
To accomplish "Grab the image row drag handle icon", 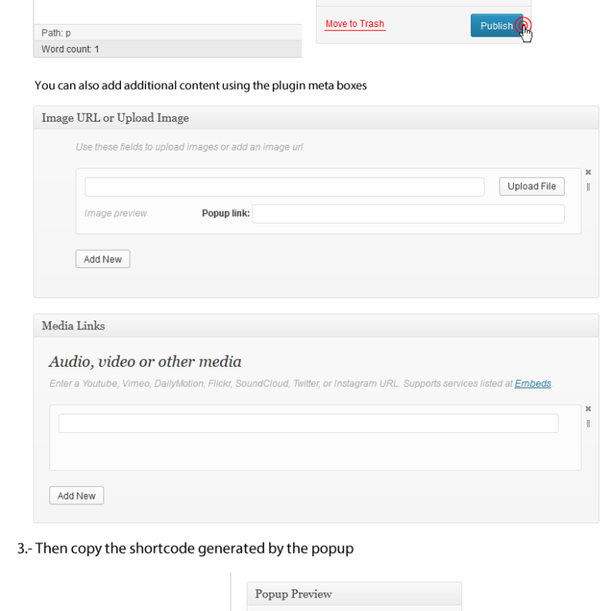I will 588,187.
